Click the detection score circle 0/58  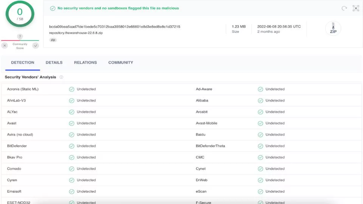coord(20,14)
